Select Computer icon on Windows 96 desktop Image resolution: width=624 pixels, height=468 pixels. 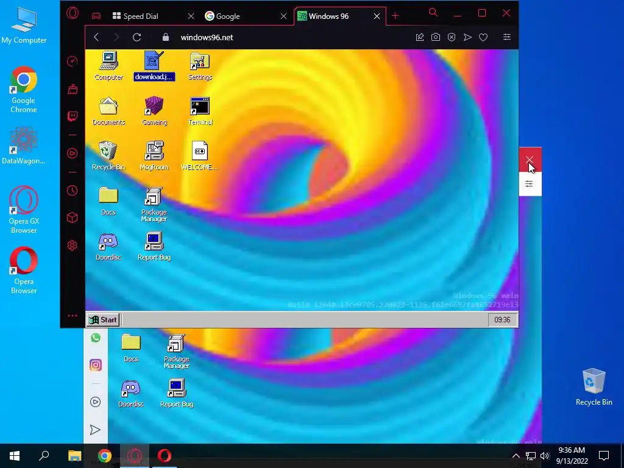click(x=108, y=66)
